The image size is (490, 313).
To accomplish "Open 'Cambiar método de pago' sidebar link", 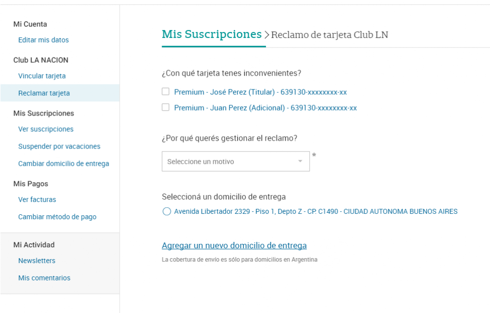I will click(57, 217).
